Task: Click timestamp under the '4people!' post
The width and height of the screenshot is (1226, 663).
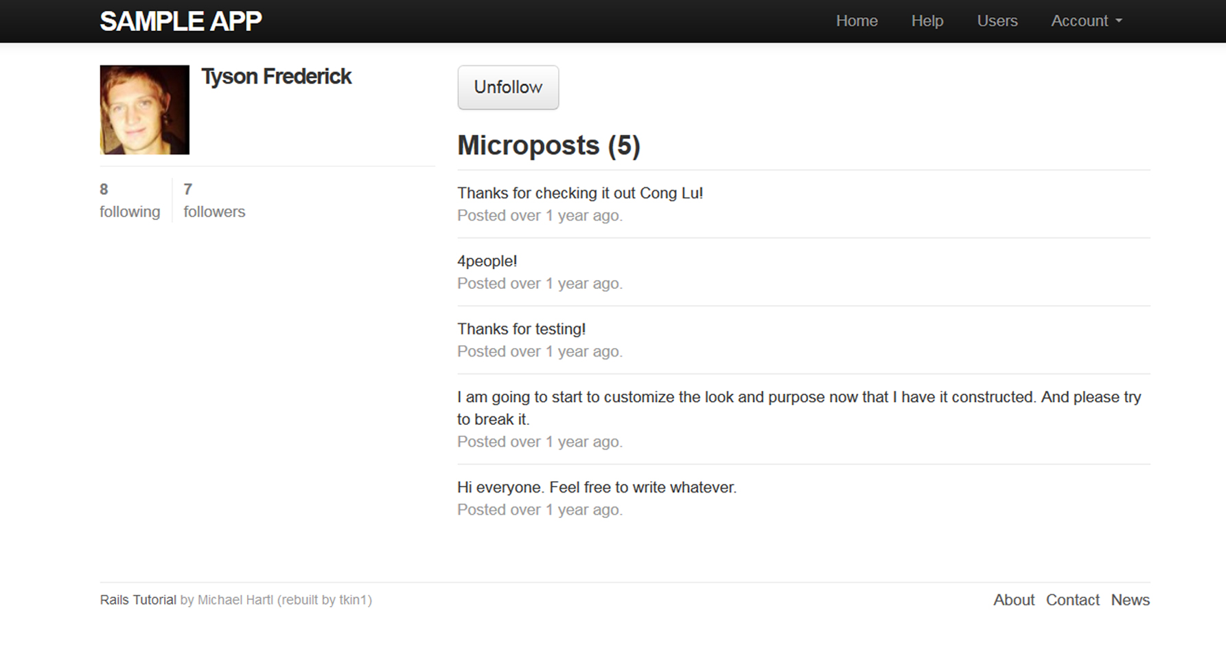Action: pyautogui.click(x=540, y=283)
